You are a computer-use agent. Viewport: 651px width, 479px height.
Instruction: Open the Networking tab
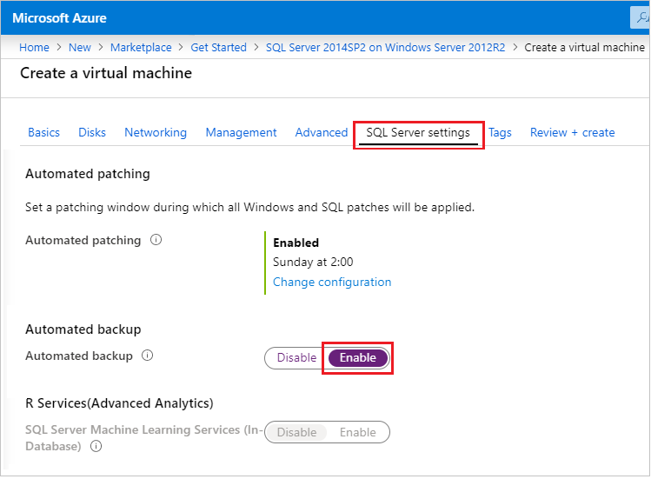tap(156, 132)
